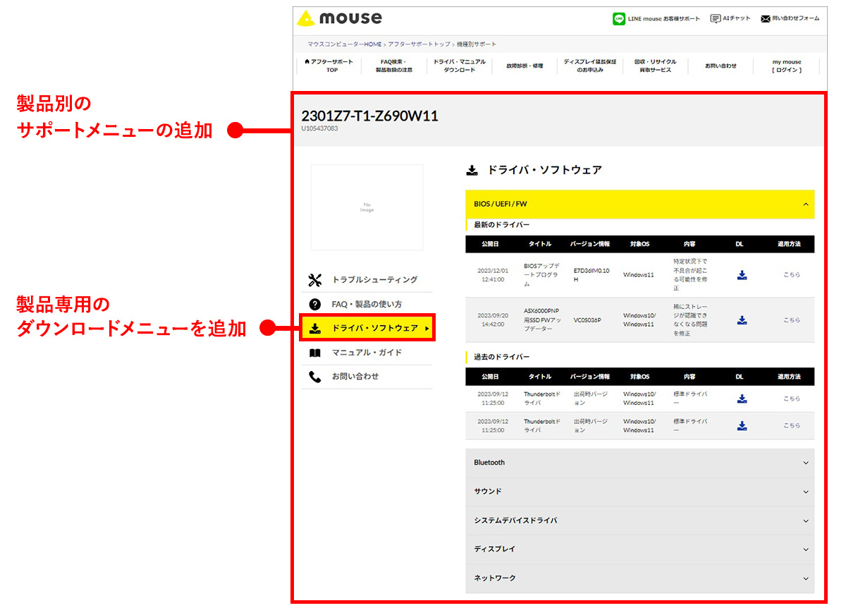Click the troubleshooting wrench icon
The image size is (846, 608).
point(315,280)
